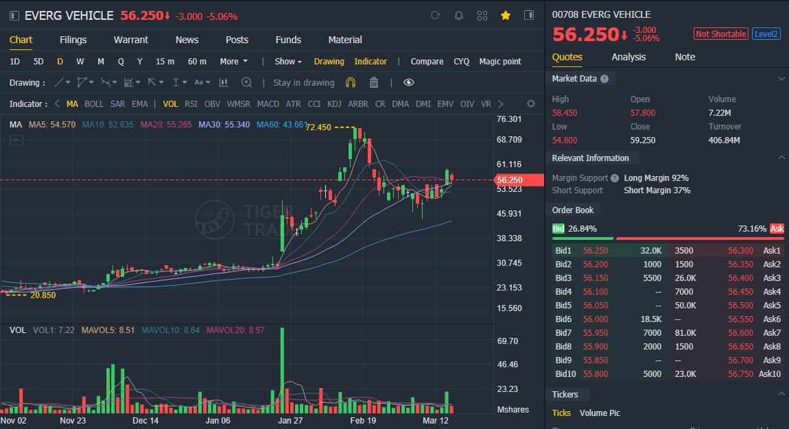This screenshot has width=789, height=429.
Task: Click the refresh icon in the top bar
Action: click(x=436, y=15)
